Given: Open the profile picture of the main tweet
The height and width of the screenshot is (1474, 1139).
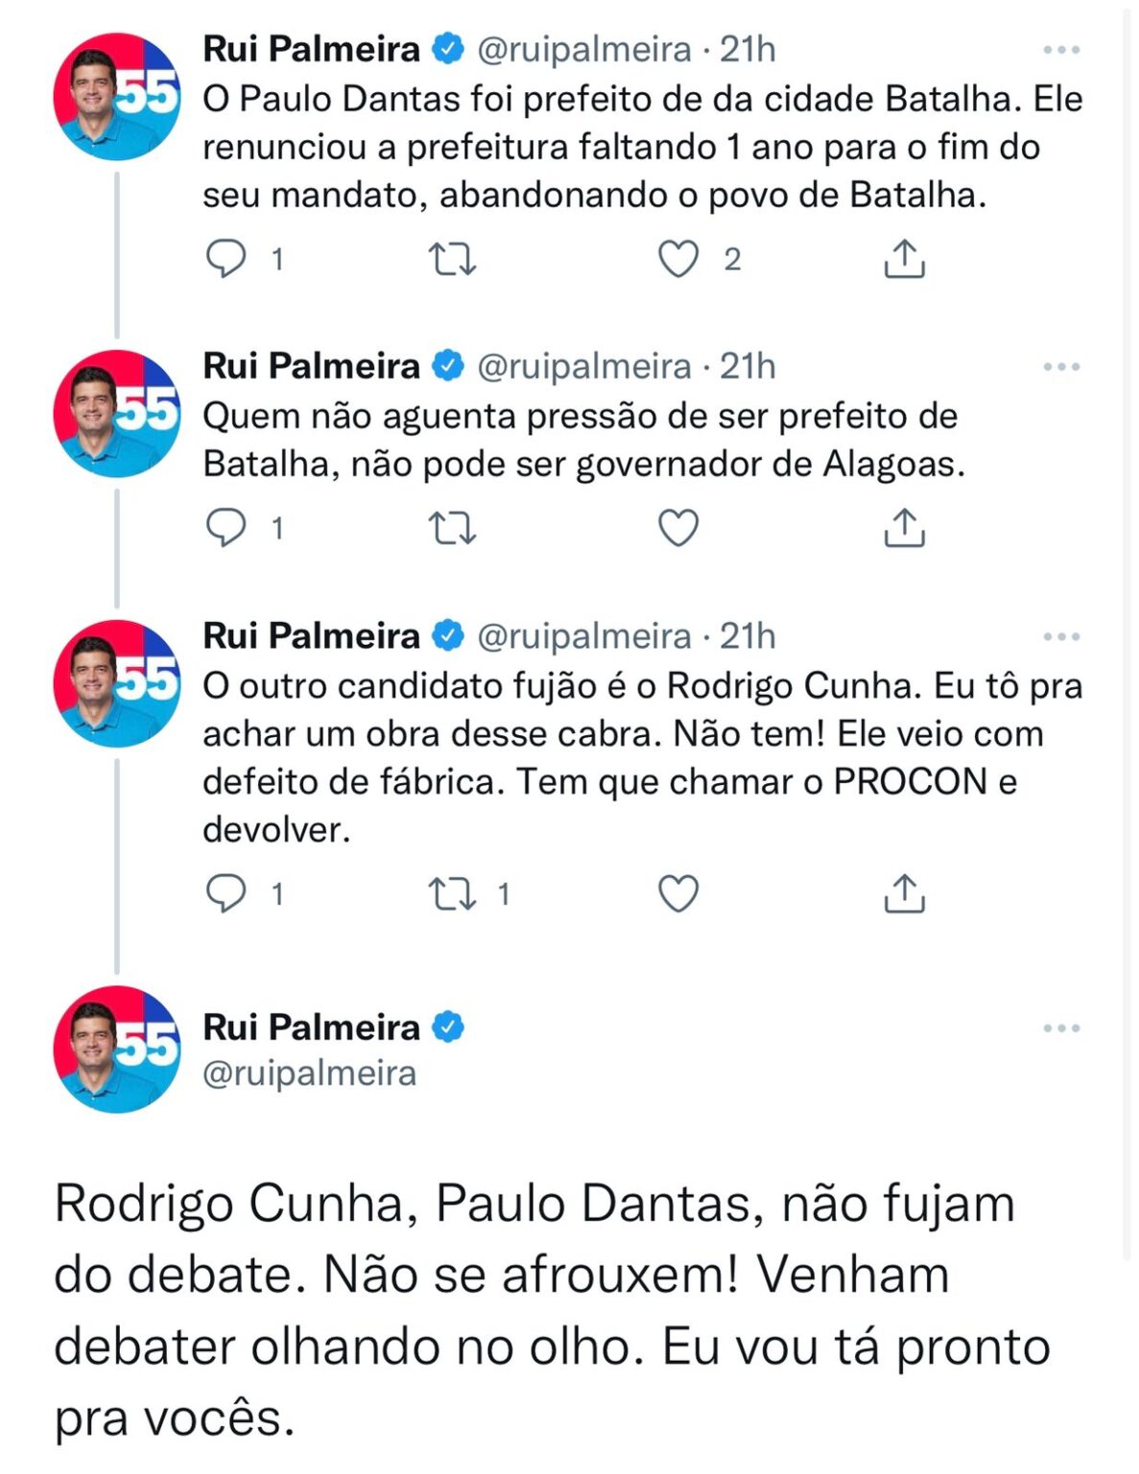Looking at the screenshot, I should (x=116, y=1049).
